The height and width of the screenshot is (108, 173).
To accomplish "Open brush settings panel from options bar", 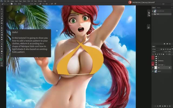I will tap(12, 4).
